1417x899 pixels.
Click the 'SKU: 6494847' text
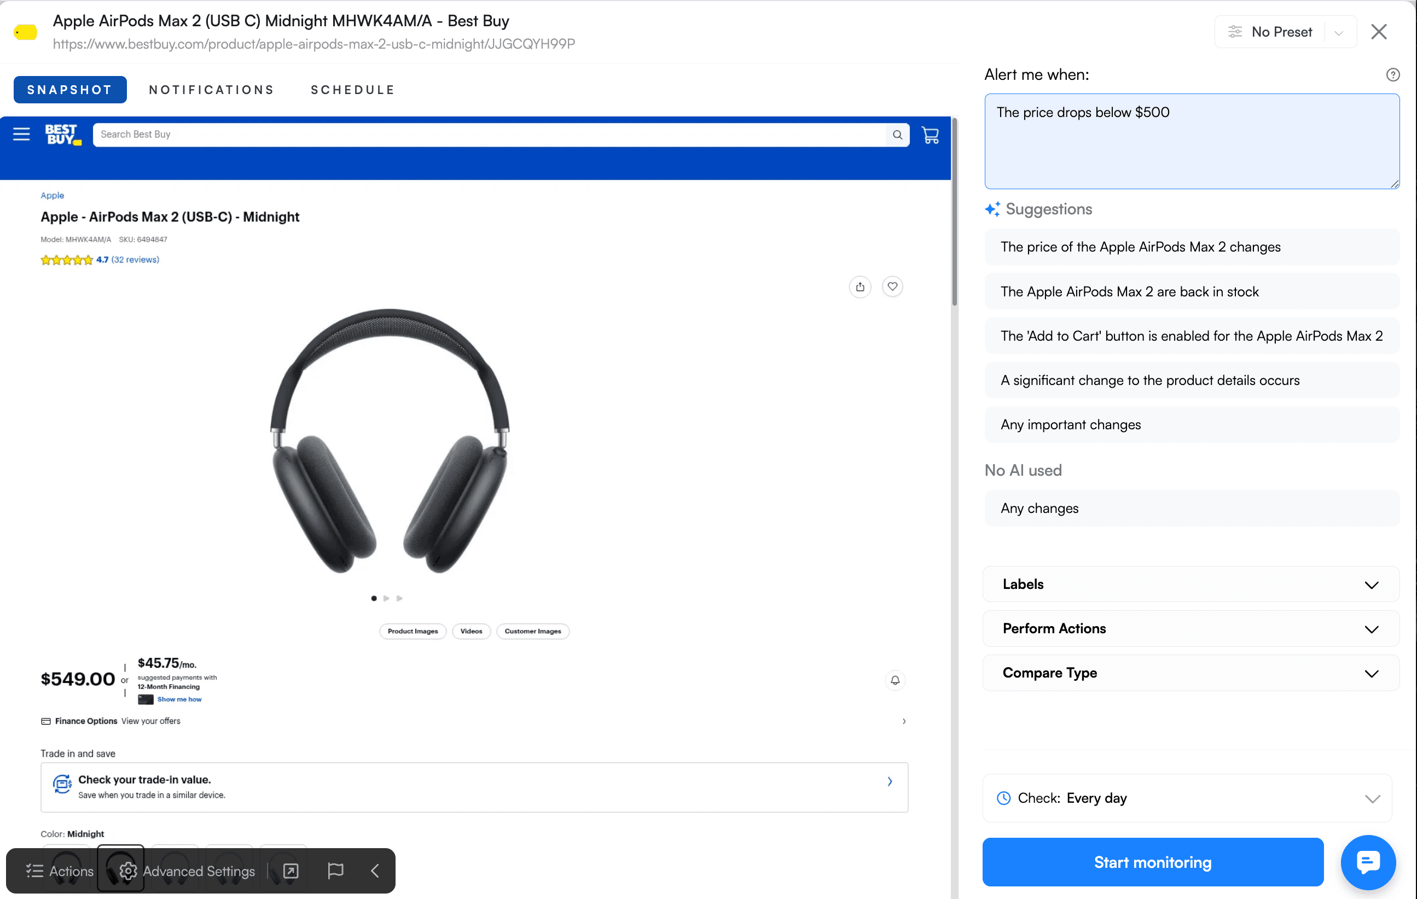tap(143, 240)
